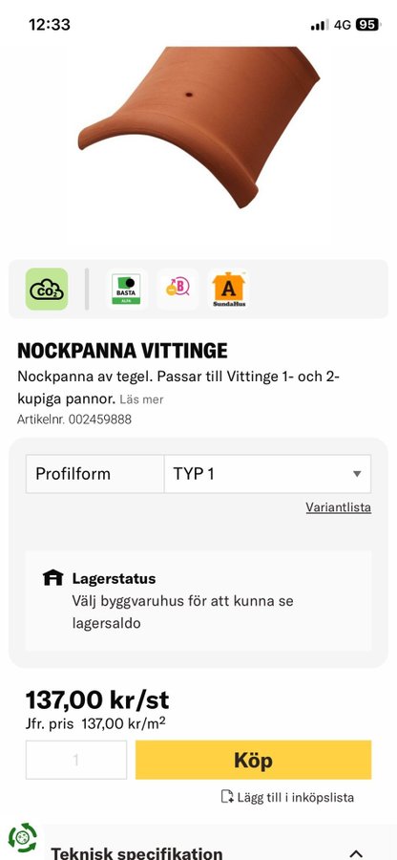Open the BASTA certification badge
Image resolution: width=397 pixels, height=860 pixels.
(127, 289)
